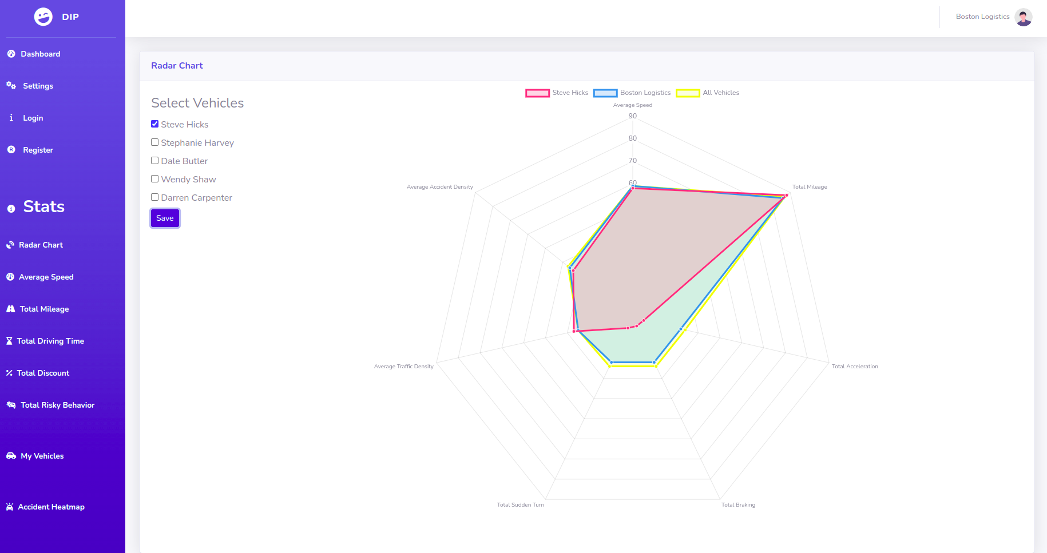
Task: Click the My Vehicles car icon
Action: [11, 456]
